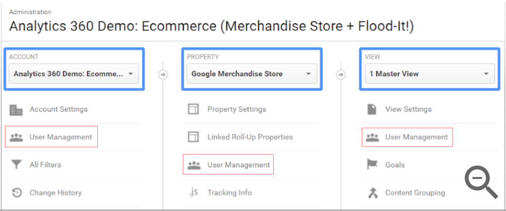This screenshot has height=211, width=506.
Task: Open the Account selector dropdown
Action: (x=74, y=74)
